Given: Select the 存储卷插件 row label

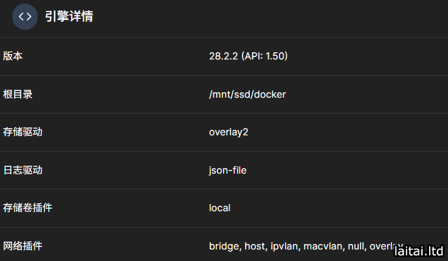Looking at the screenshot, I should 27,208.
